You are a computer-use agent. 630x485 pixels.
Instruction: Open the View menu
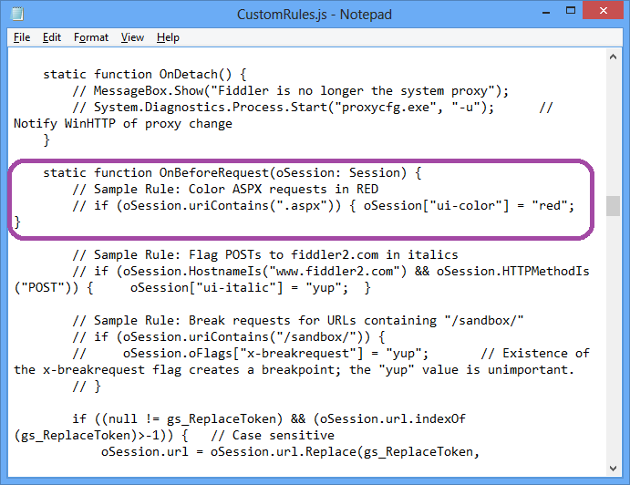tap(133, 37)
